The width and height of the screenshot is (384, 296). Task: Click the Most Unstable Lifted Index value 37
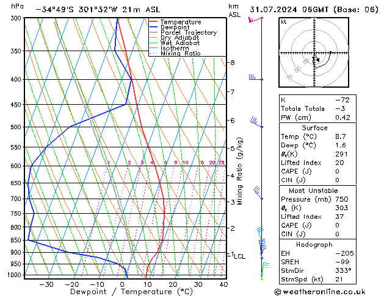[x=339, y=217]
